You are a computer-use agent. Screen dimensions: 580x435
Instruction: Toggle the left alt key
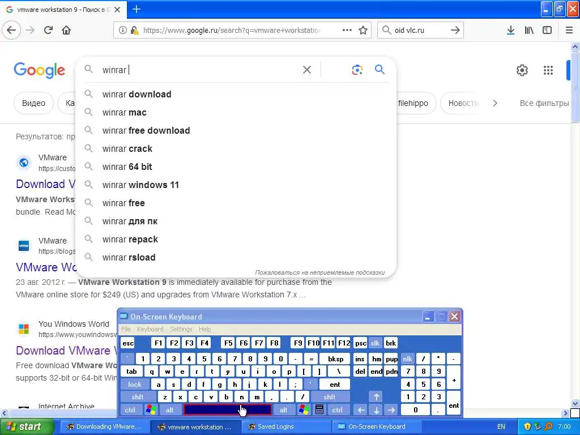170,410
